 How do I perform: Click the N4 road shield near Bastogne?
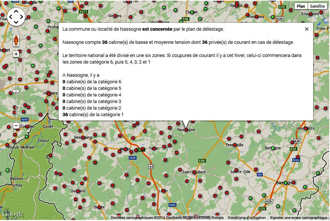(259, 175)
